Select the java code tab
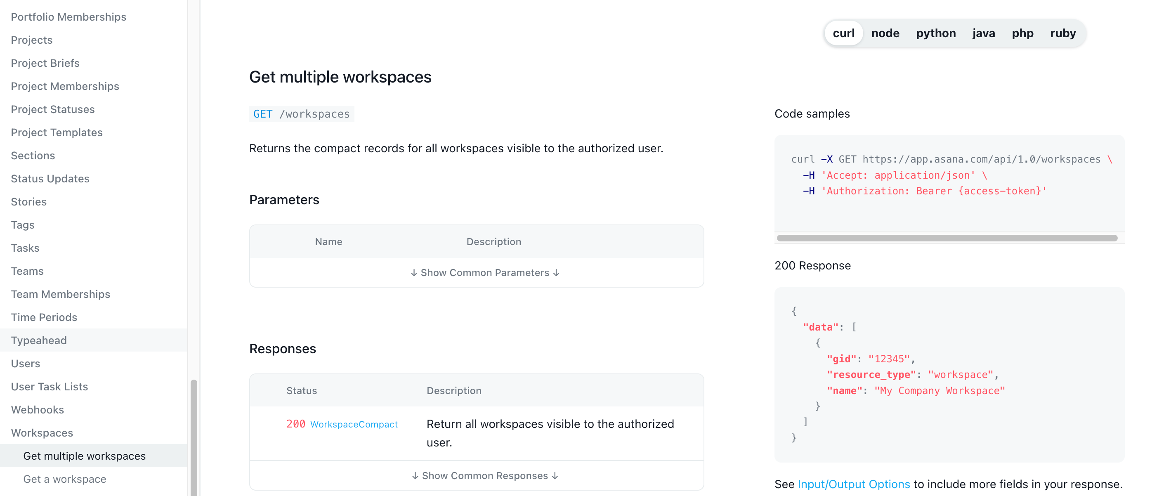Image resolution: width=1171 pixels, height=496 pixels. pyautogui.click(x=983, y=33)
